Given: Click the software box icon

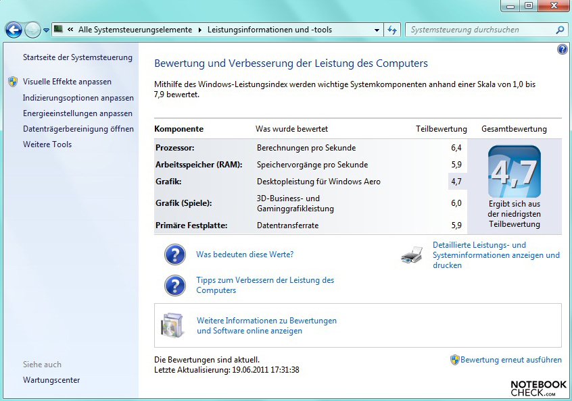Looking at the screenshot, I should (172, 325).
